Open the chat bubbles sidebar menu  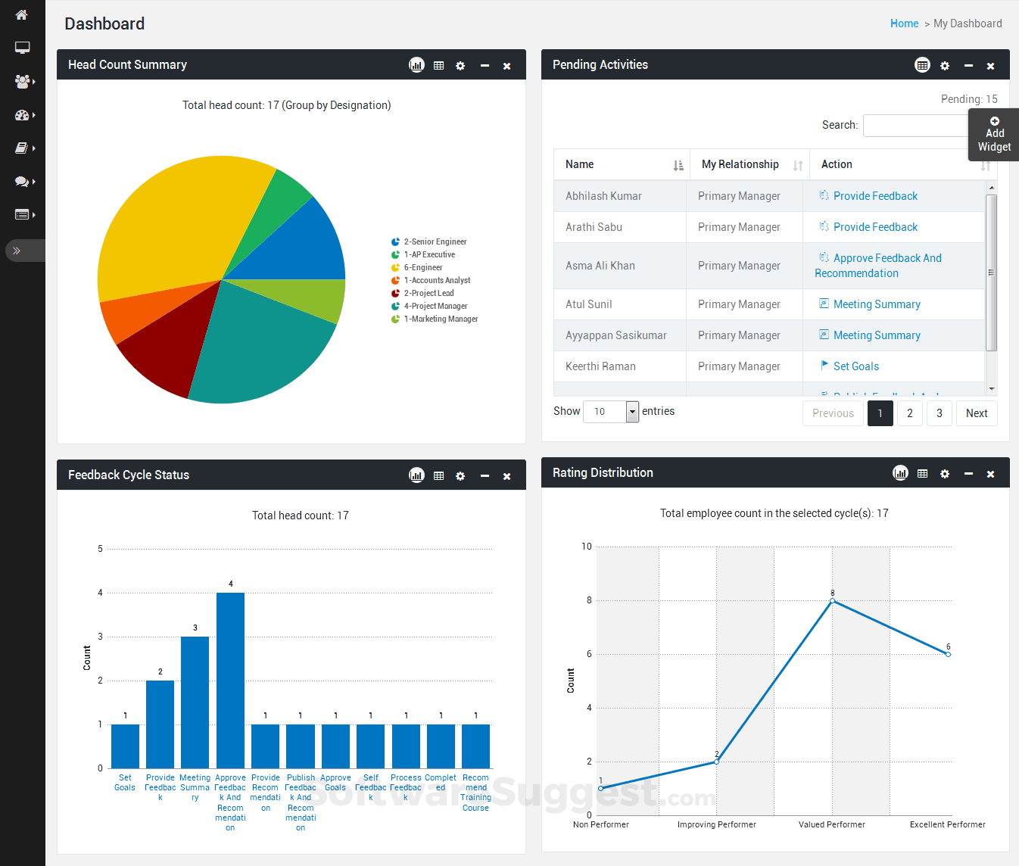tap(23, 181)
